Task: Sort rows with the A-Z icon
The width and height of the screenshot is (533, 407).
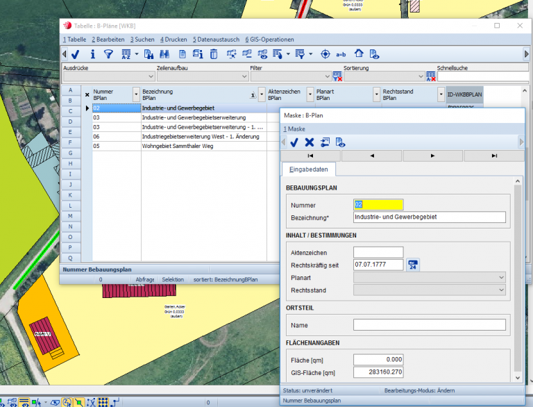Action: [x=126, y=54]
